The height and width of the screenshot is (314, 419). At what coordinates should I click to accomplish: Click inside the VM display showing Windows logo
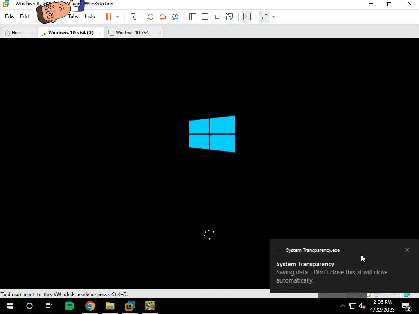point(212,134)
